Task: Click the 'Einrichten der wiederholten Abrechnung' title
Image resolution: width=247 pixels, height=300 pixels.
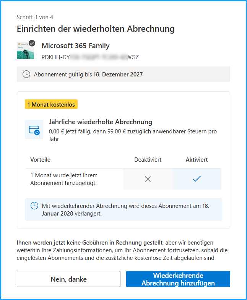Action: pyautogui.click(x=96, y=29)
